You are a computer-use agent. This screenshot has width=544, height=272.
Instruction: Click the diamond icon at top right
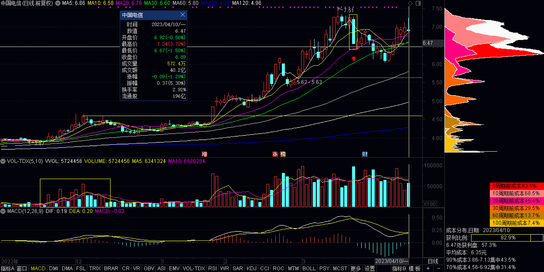pyautogui.click(x=410, y=3)
